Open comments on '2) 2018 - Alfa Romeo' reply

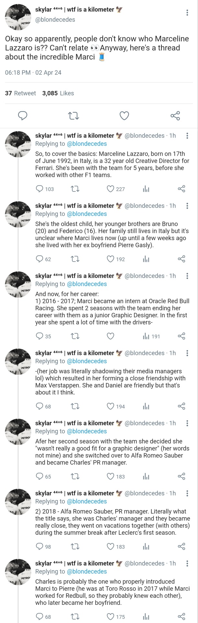40,546
